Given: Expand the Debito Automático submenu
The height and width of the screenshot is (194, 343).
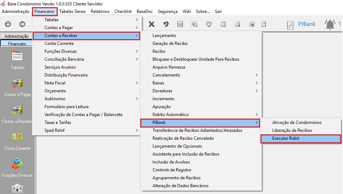Looking at the screenshot, I should pyautogui.click(x=201, y=115).
